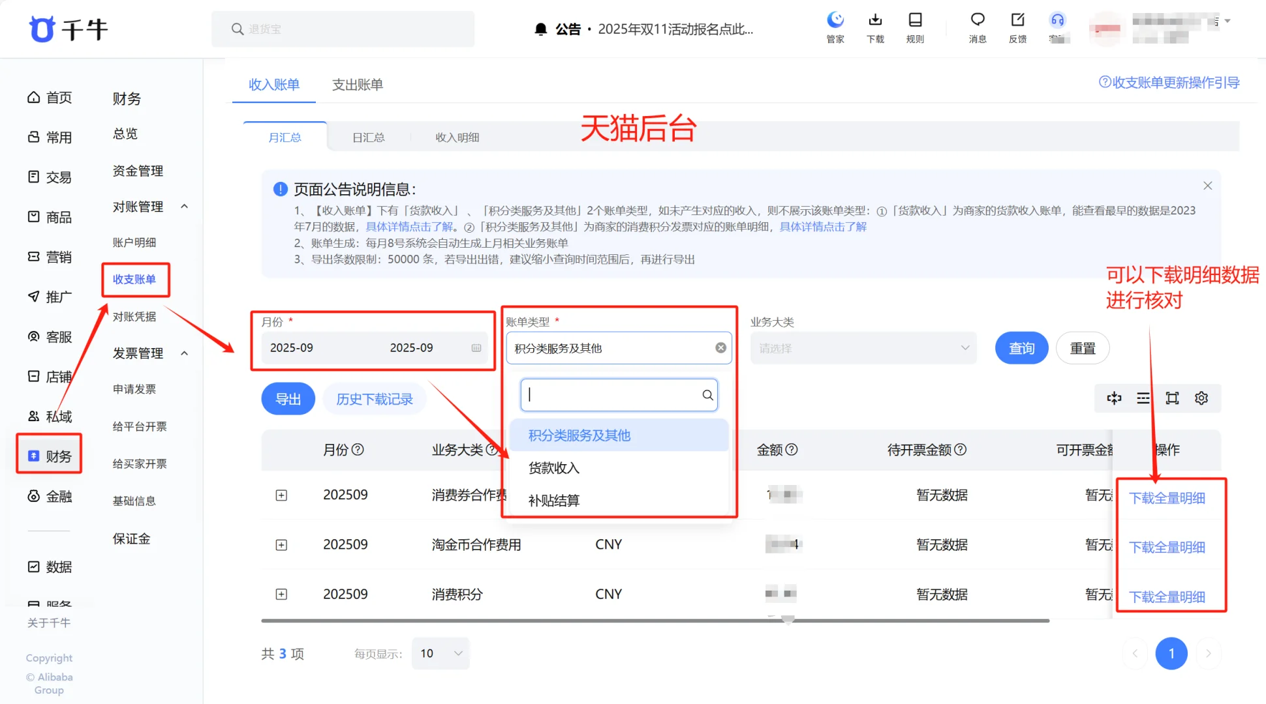This screenshot has width=1266, height=704.
Task: Click the horizontal table scrollbar
Action: point(655,621)
